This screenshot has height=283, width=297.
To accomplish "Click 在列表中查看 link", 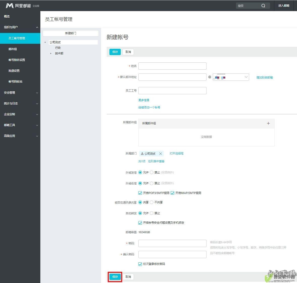I will pos(156,161).
